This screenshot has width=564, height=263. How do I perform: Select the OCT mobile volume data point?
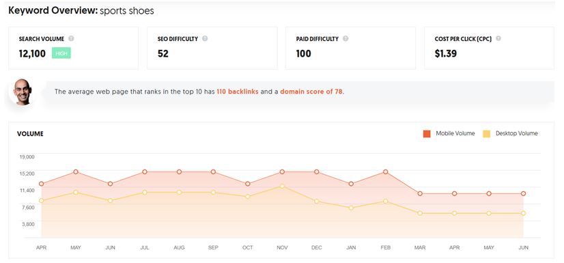[x=247, y=184]
